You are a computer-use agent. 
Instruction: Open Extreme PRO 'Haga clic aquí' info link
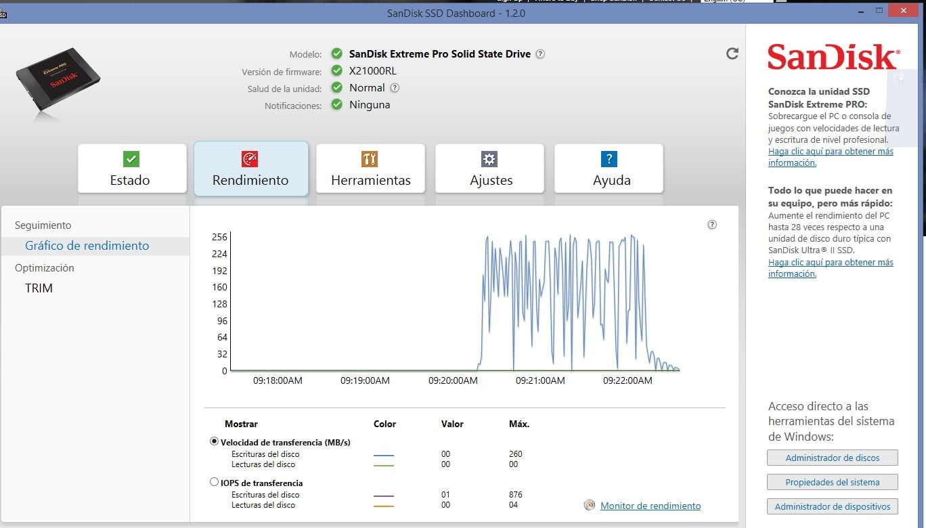coord(831,157)
